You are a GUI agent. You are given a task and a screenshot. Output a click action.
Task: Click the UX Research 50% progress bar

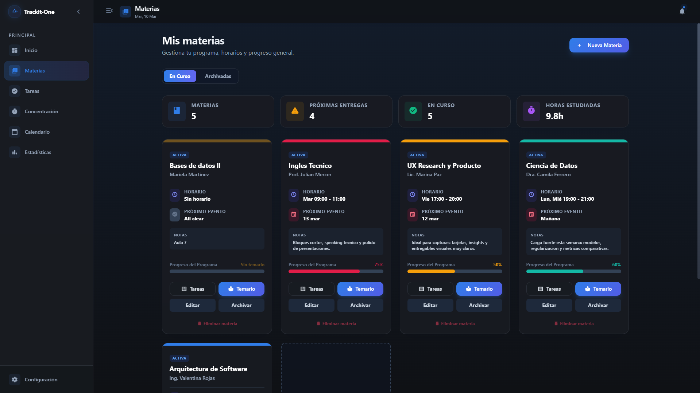tap(455, 271)
